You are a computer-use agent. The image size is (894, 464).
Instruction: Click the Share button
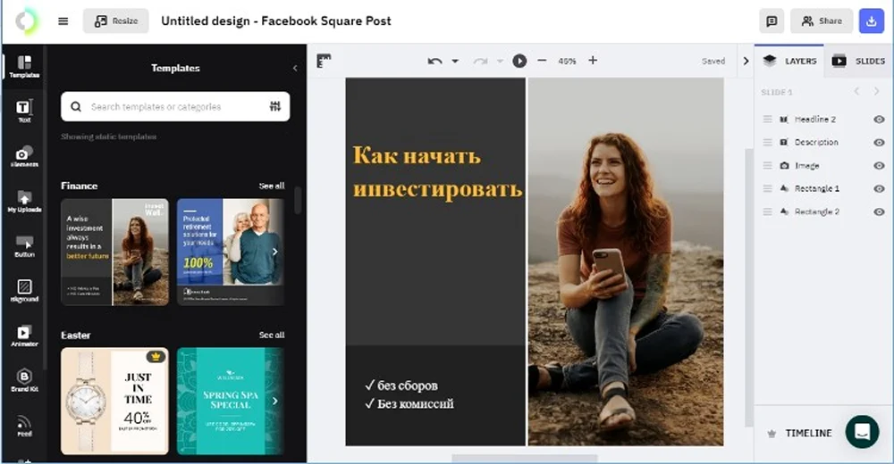(x=822, y=21)
